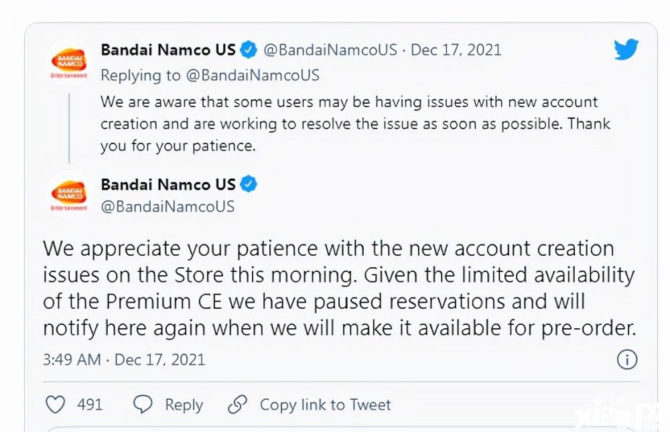The height and width of the screenshot is (432, 670).
Task: Click the 491 likes count
Action: point(90,405)
